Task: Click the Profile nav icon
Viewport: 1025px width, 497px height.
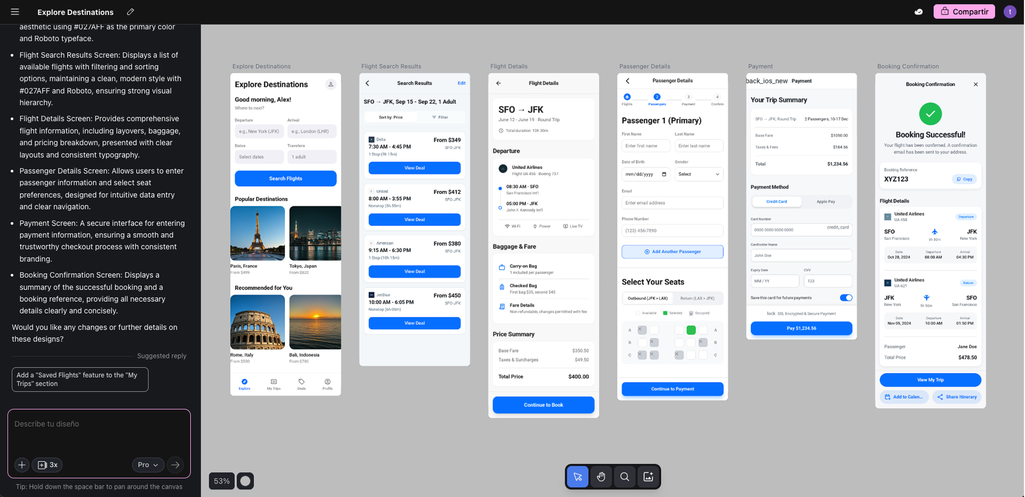Action: point(327,382)
